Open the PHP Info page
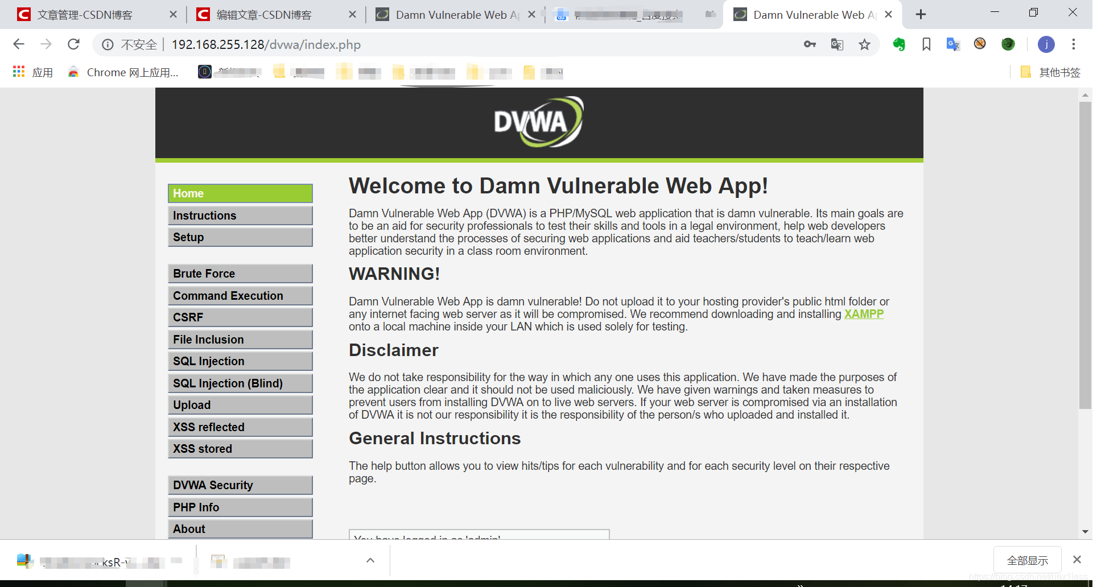The height and width of the screenshot is (587, 1093). pyautogui.click(x=240, y=507)
